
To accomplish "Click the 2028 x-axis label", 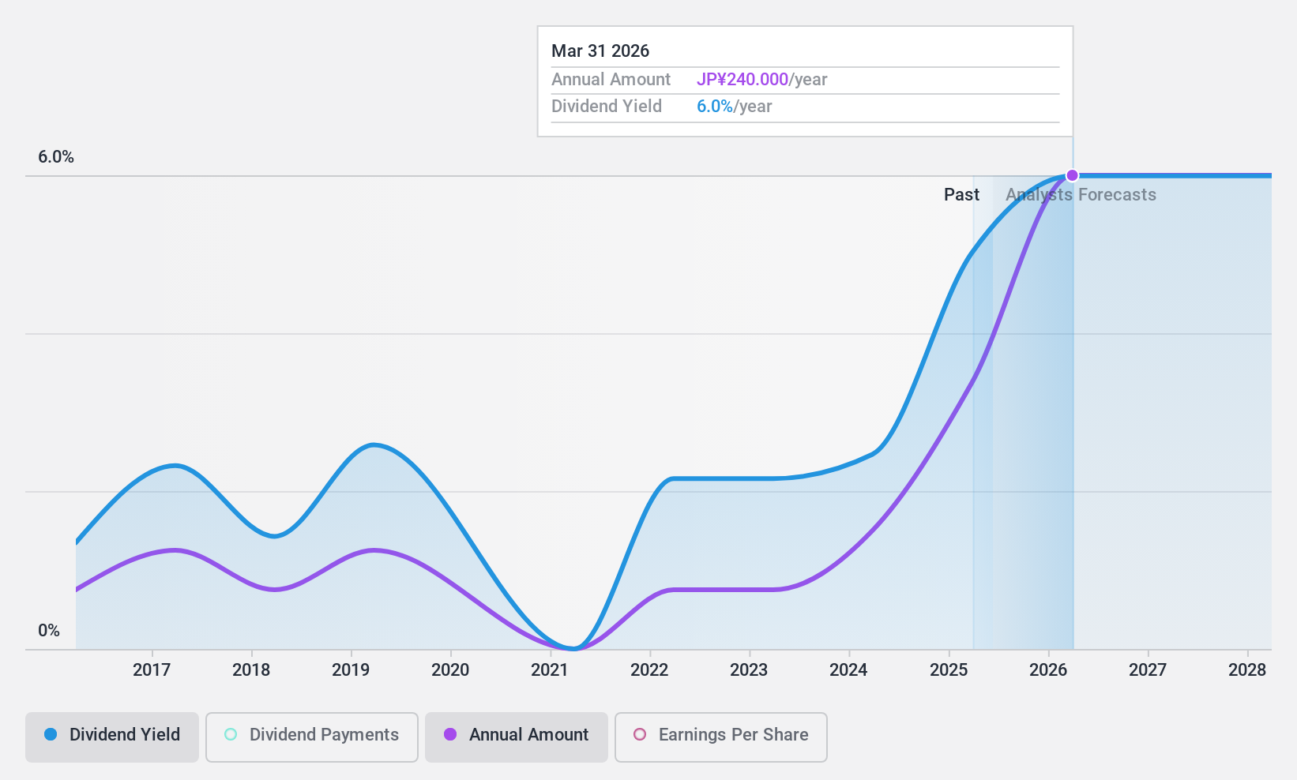I will [1247, 670].
